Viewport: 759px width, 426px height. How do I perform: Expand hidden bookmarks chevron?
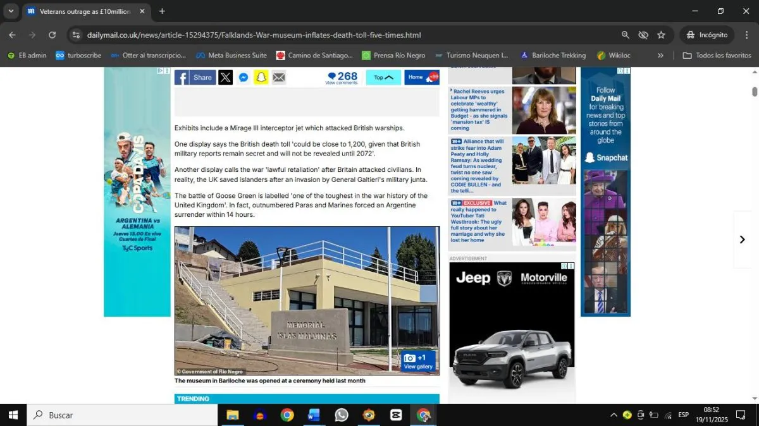point(660,56)
